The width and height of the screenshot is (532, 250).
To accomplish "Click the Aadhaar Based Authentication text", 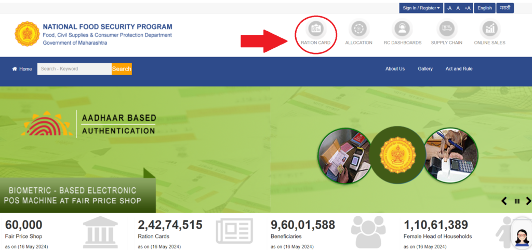I will (x=119, y=124).
